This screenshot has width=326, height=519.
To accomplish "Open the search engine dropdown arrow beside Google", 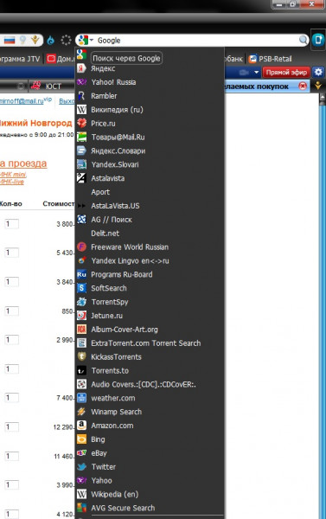I will pyautogui.click(x=92, y=41).
